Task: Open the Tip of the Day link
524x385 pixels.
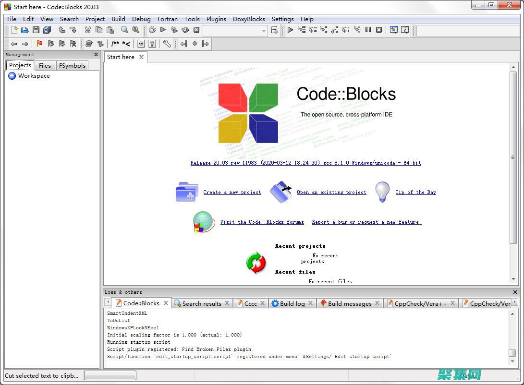Action: 415,192
